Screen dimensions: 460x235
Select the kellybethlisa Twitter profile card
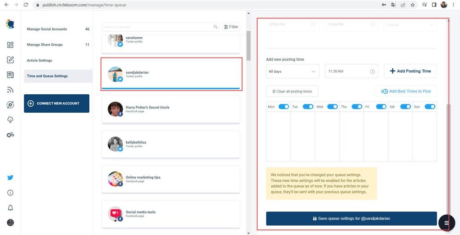[x=171, y=144]
